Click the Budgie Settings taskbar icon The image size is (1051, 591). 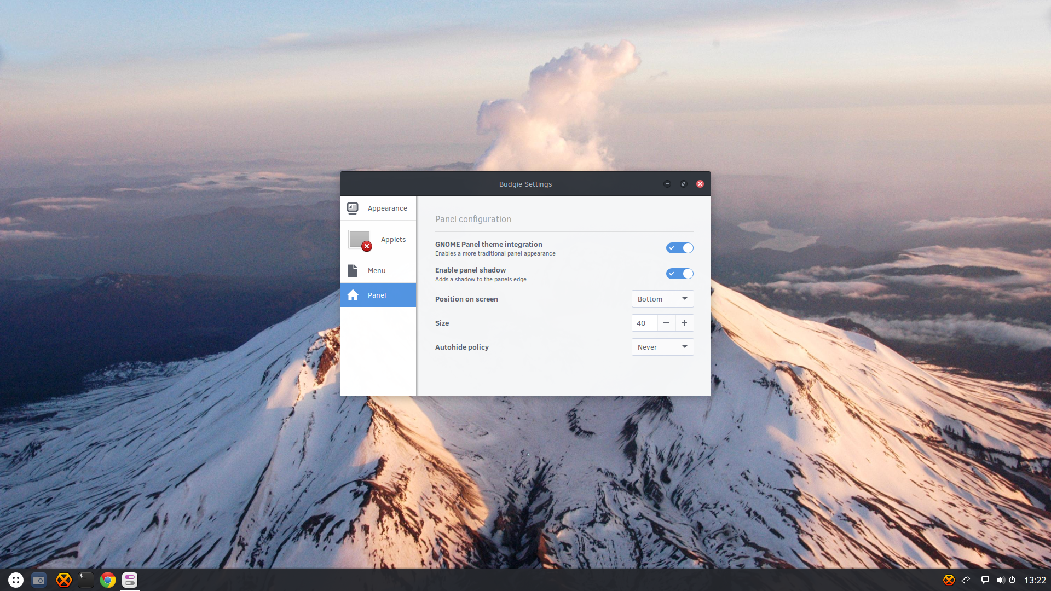point(130,580)
